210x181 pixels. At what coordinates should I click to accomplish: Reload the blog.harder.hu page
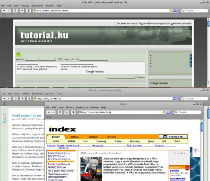(16, 98)
